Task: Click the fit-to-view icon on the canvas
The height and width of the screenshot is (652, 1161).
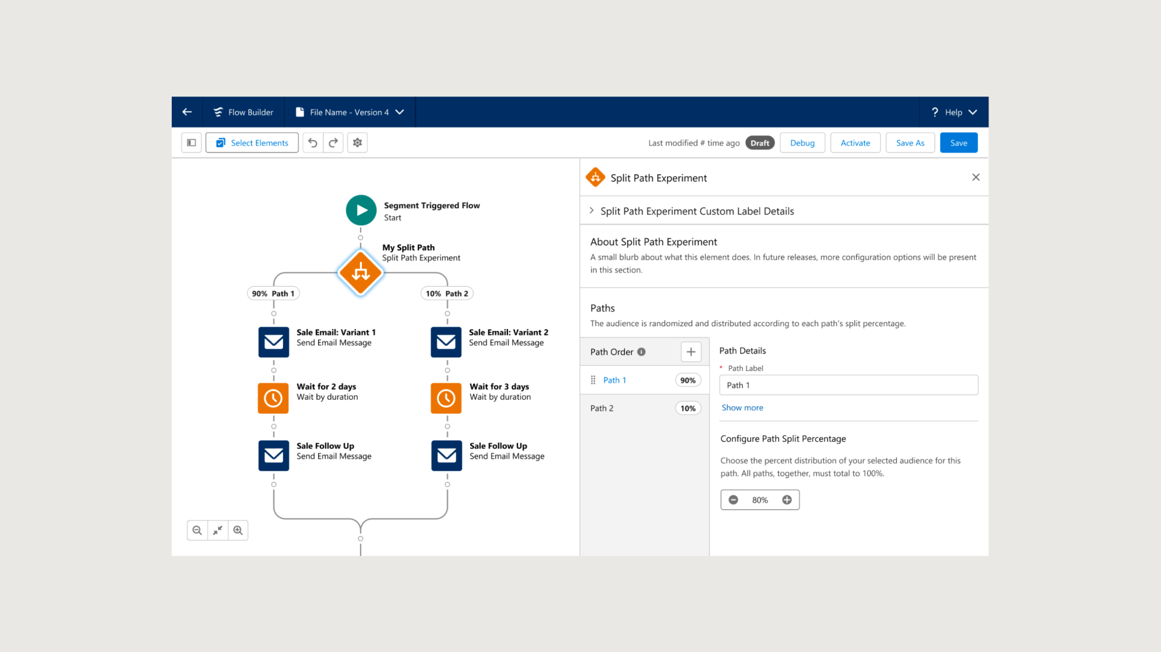Action: coord(217,530)
